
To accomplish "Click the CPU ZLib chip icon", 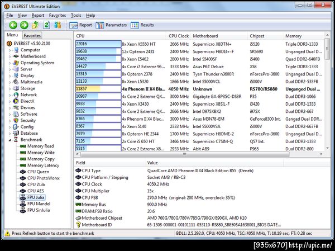I will (x=23, y=184).
